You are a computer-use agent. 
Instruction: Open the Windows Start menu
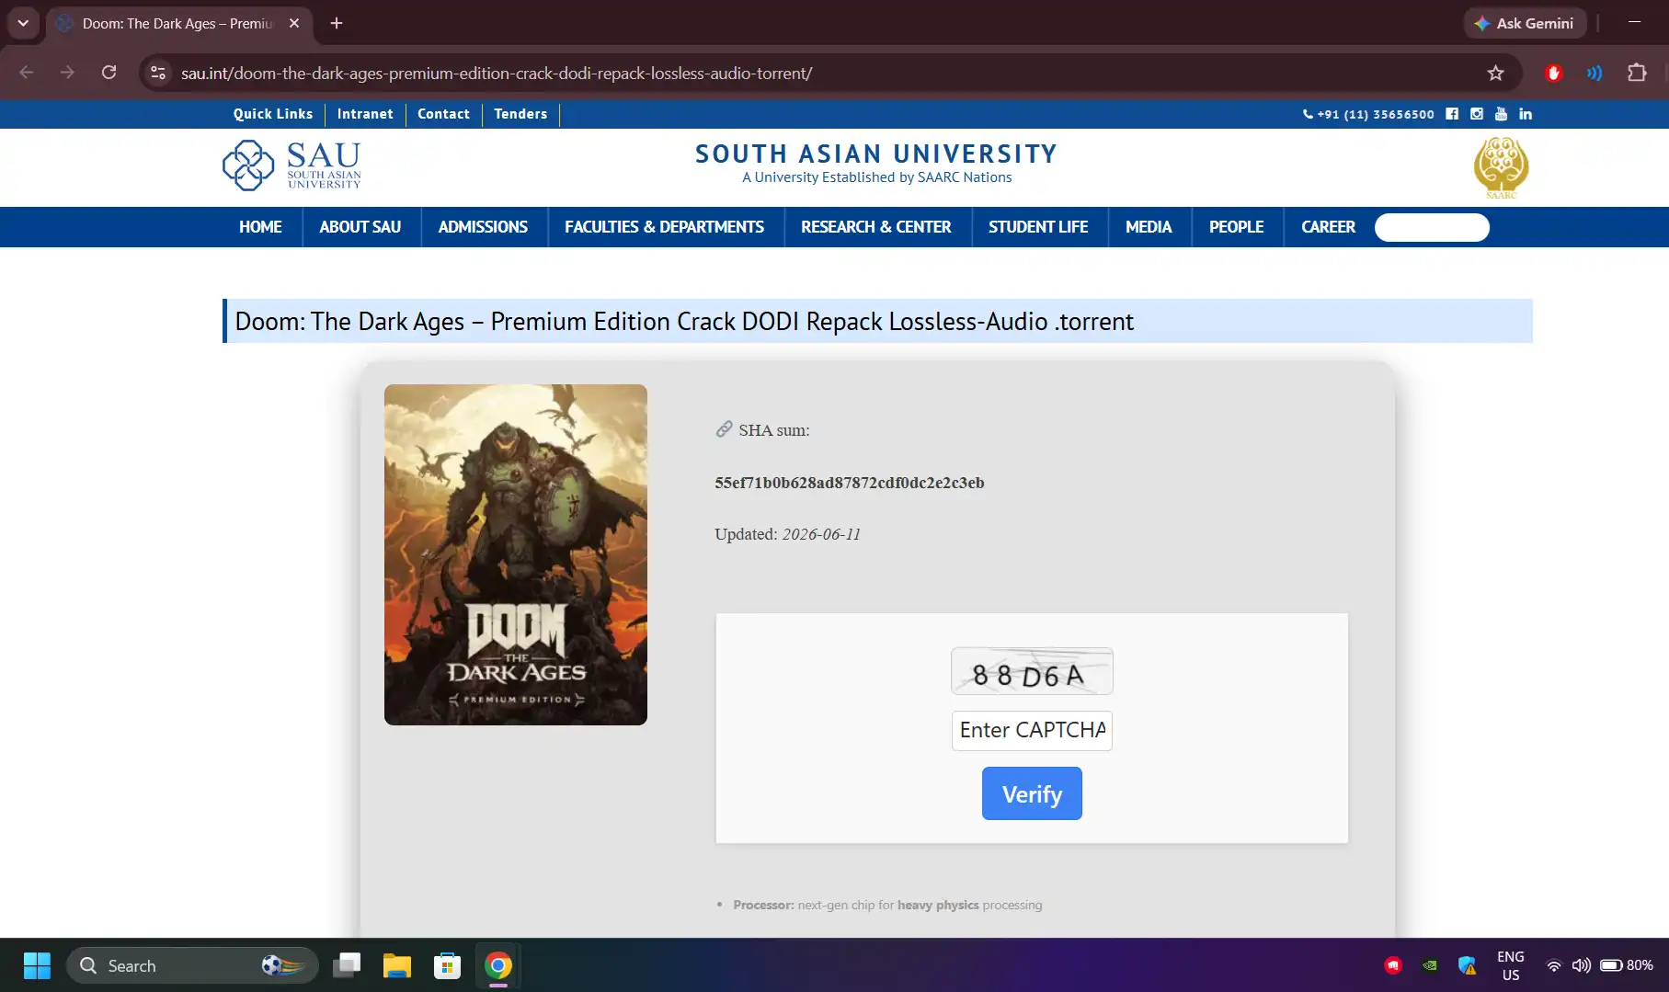coord(37,965)
